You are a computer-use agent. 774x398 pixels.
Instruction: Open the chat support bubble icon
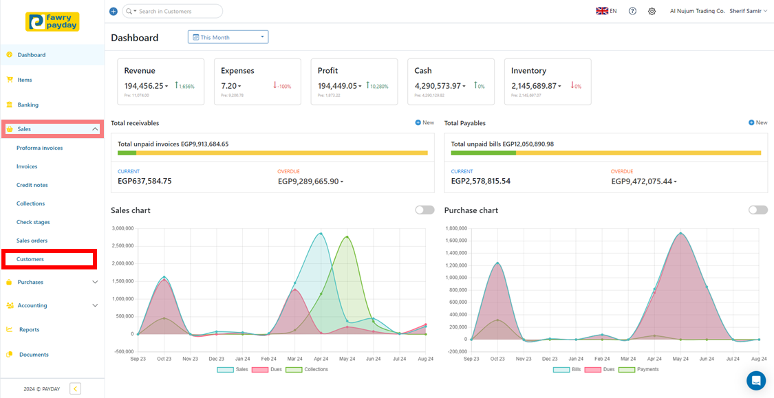coord(755,380)
